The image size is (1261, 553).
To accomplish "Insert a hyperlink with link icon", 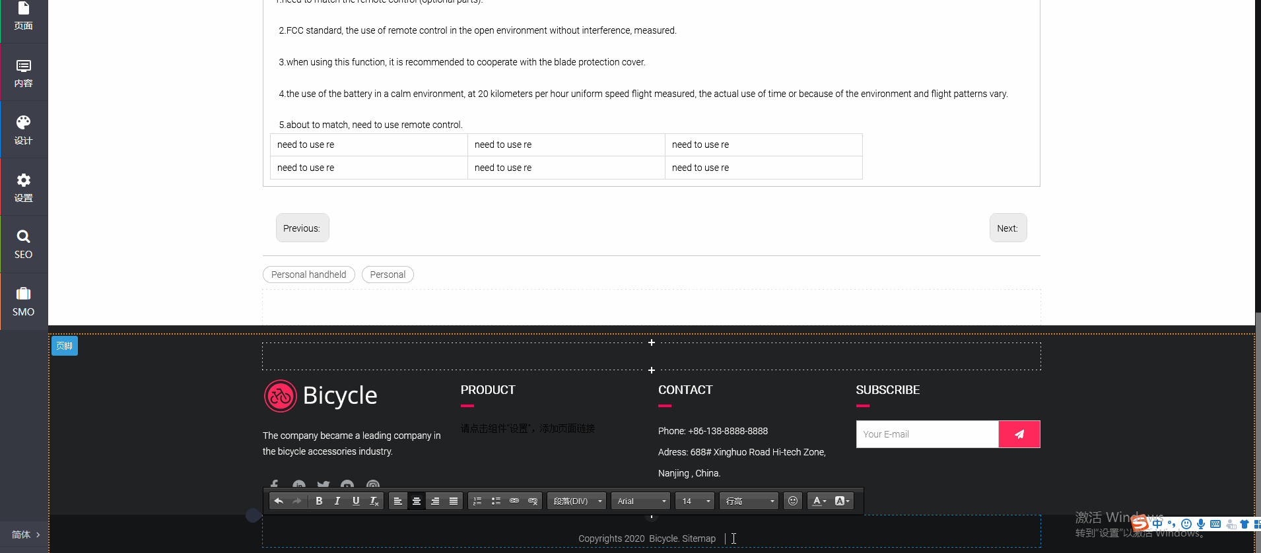I will pos(514,502).
